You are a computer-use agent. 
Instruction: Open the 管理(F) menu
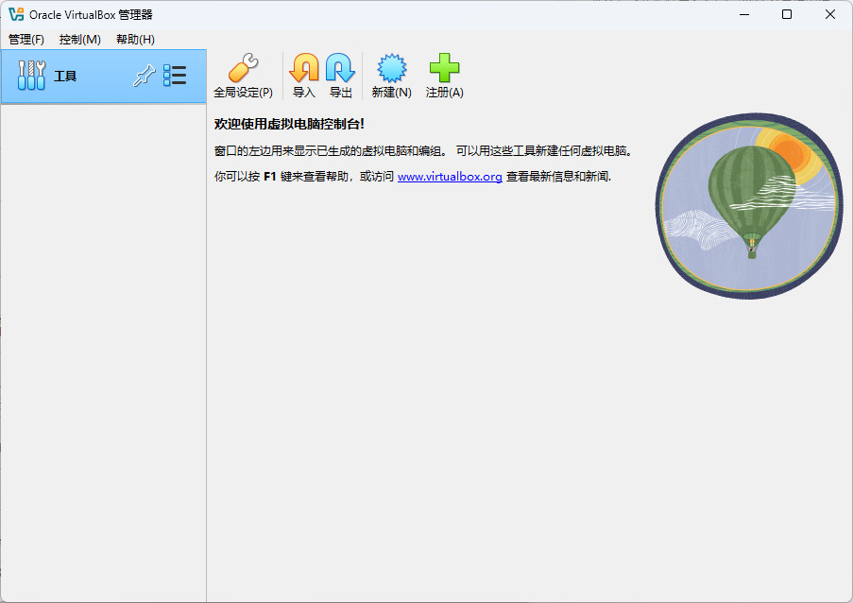26,39
